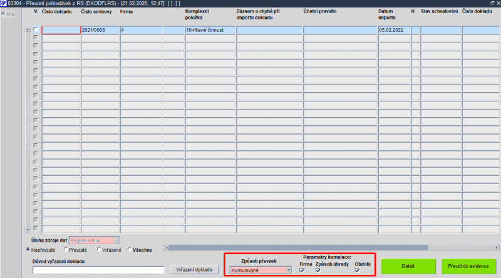Select the Vyřazené radio button
This screenshot has height=278, width=501.
tap(99, 250)
